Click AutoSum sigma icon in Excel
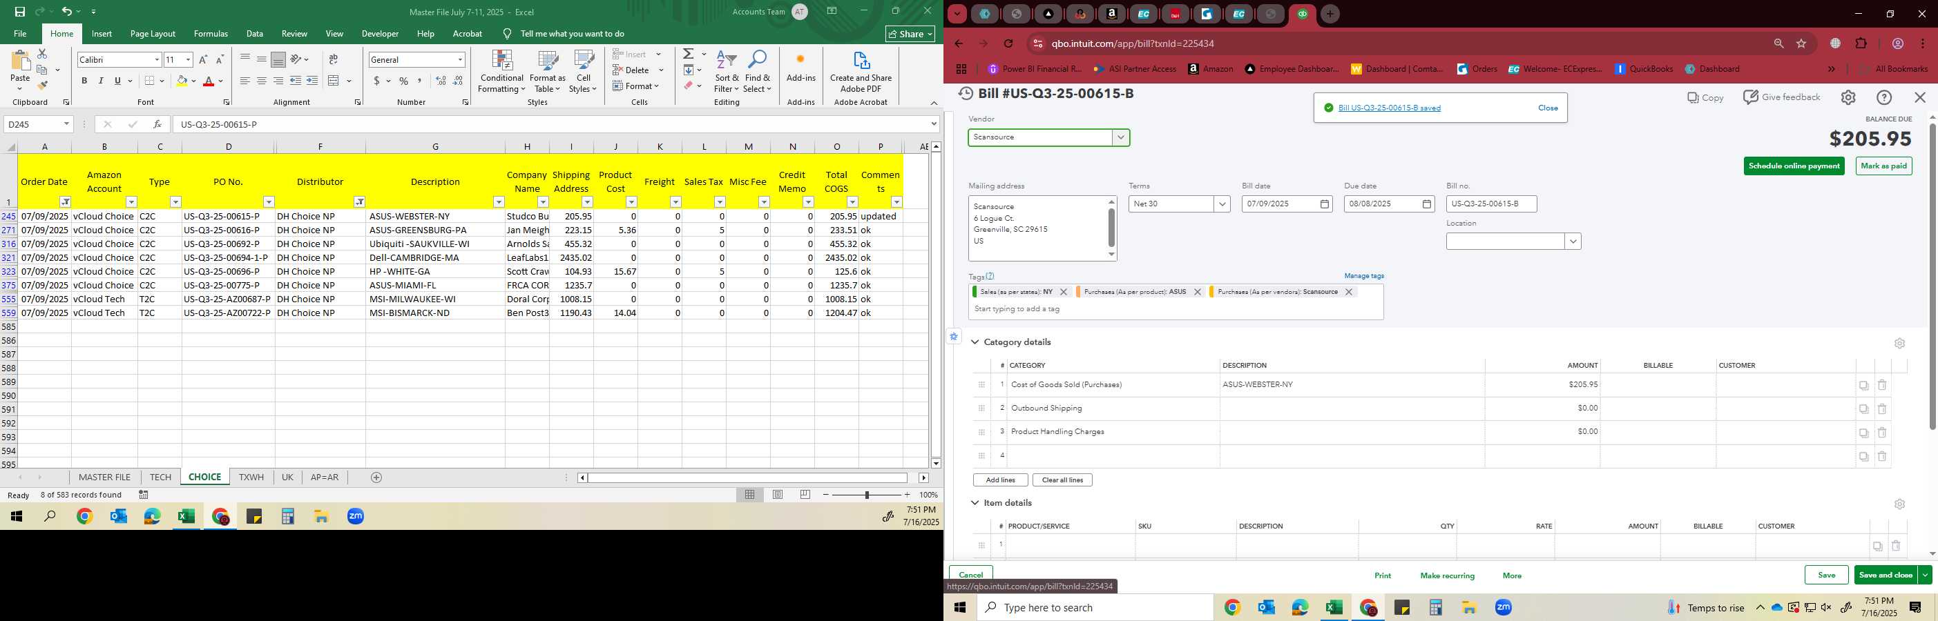Image resolution: width=1938 pixels, height=621 pixels. point(689,54)
